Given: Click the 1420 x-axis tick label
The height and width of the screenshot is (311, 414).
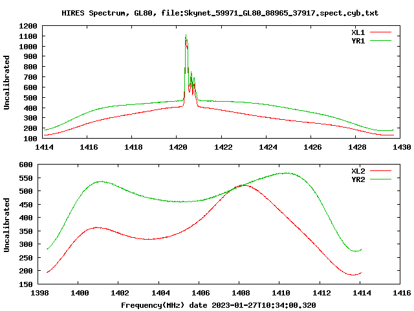Looking at the screenshot, I should (178, 147).
